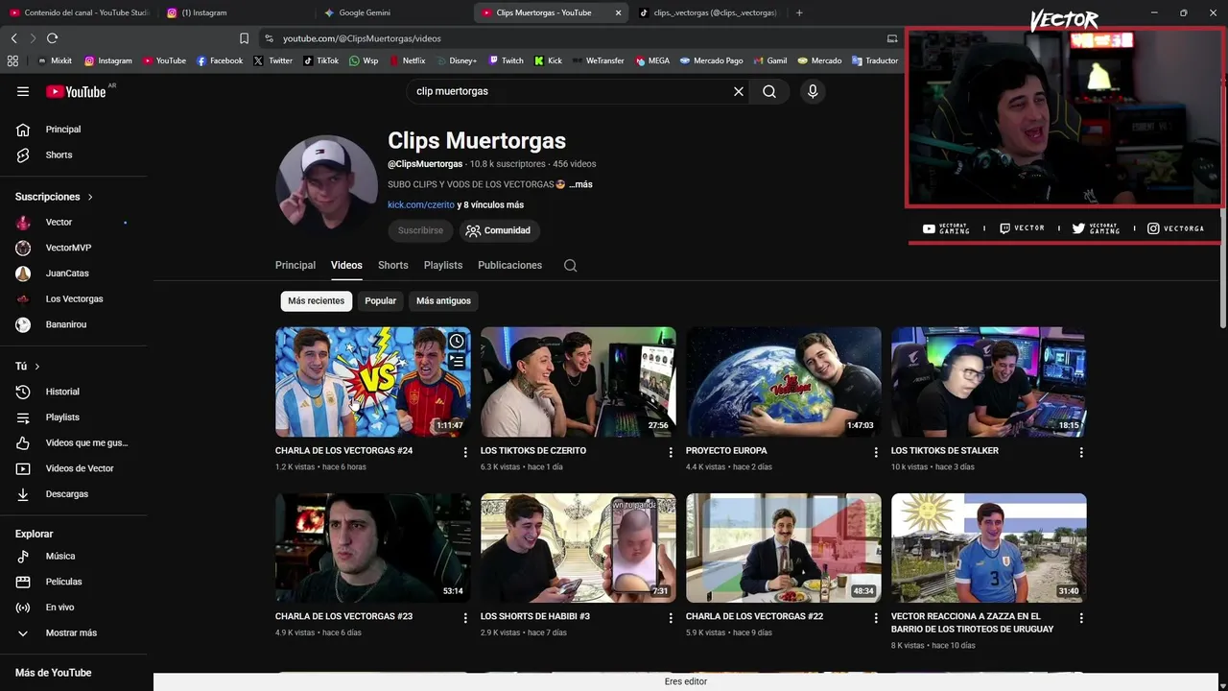Add Charla #24 to watch later
The height and width of the screenshot is (691, 1228).
pos(457,341)
